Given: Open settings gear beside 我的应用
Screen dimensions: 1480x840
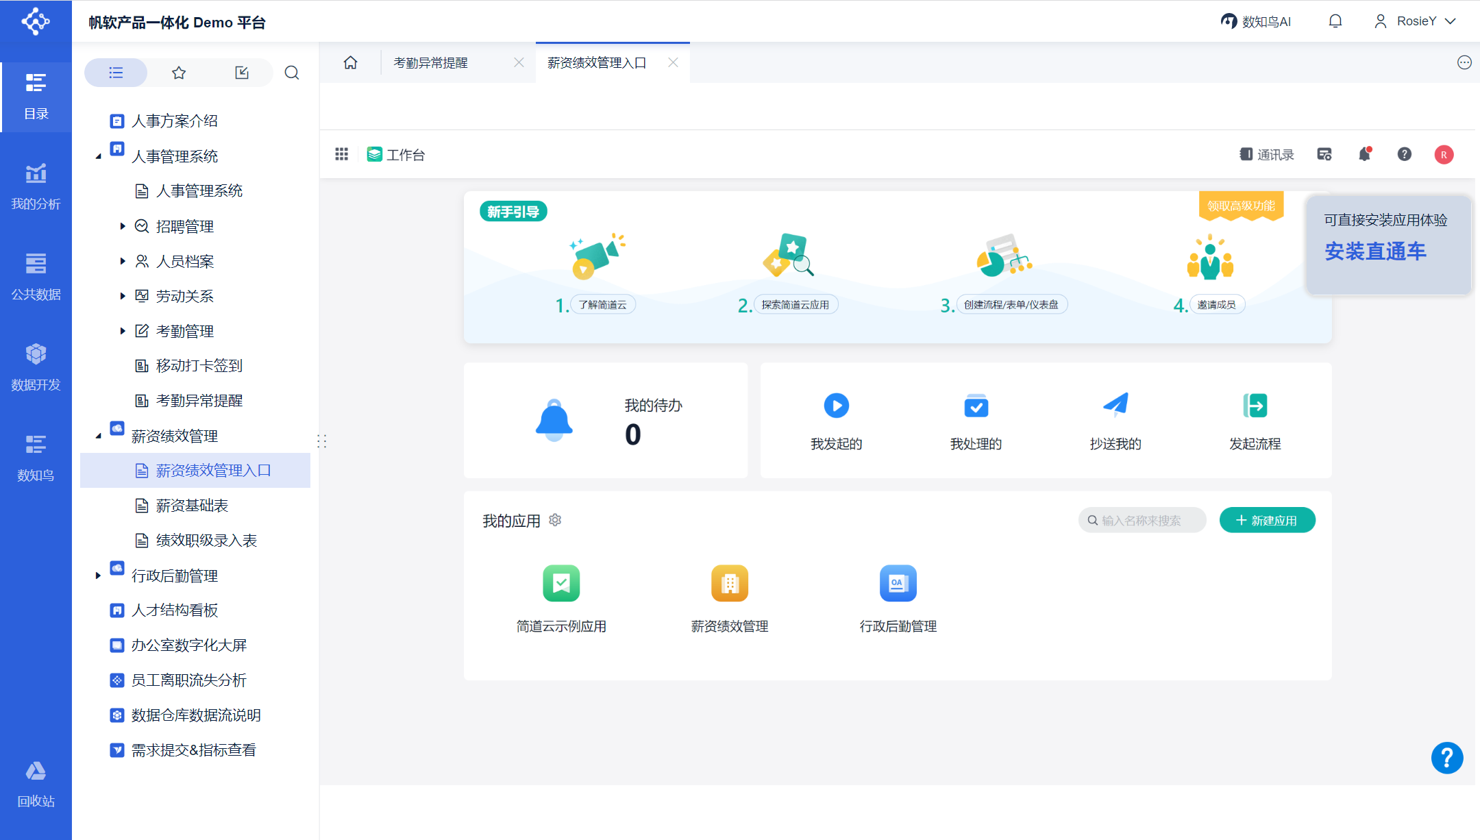Looking at the screenshot, I should click(x=556, y=520).
